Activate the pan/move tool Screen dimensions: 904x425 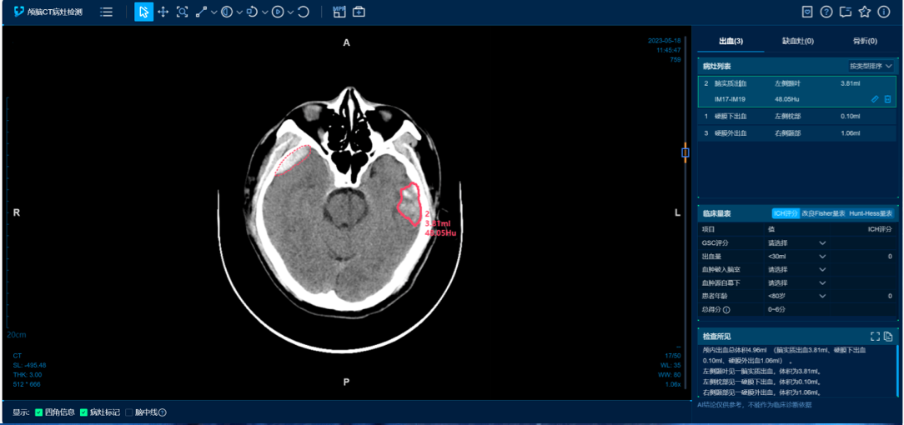[163, 12]
